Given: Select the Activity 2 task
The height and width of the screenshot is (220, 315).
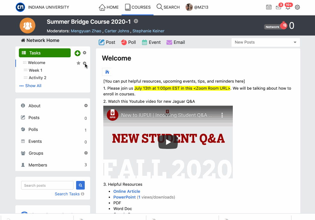Looking at the screenshot, I should tap(37, 77).
